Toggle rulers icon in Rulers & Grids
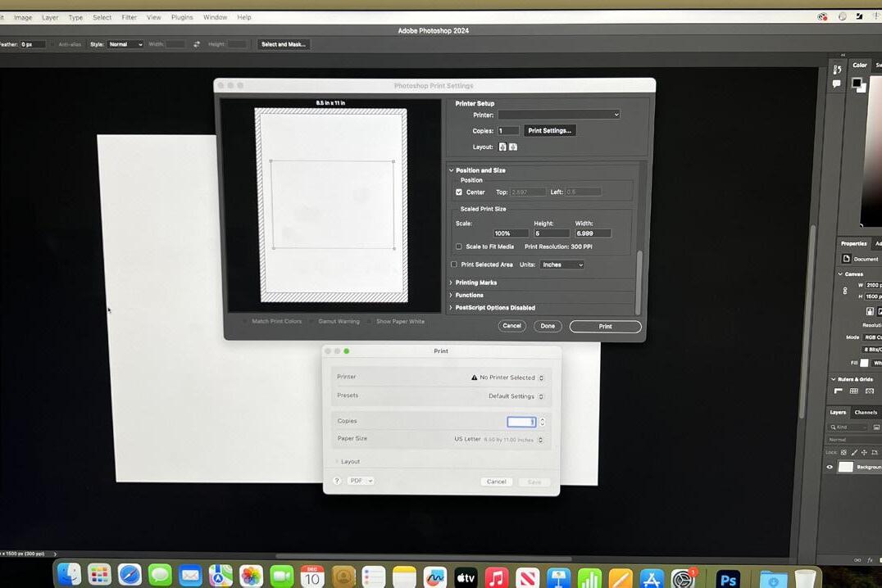Image resolution: width=882 pixels, height=588 pixels. tap(838, 391)
